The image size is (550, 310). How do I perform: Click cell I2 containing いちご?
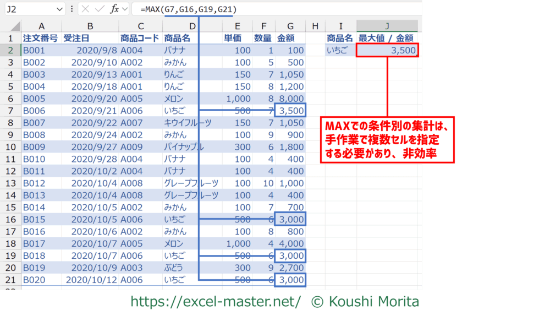(x=340, y=51)
